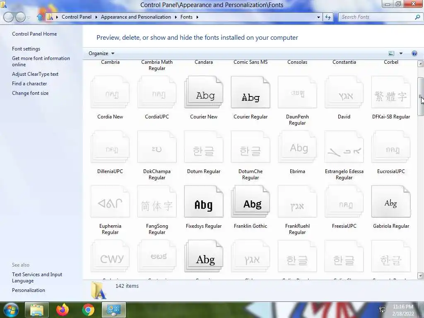
Task: Select the DaunPenh Regular font
Action: point(297,92)
